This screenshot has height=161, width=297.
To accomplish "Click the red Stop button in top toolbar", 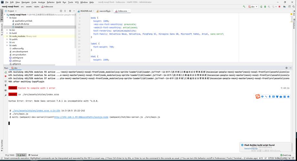I will click(x=279, y=7).
